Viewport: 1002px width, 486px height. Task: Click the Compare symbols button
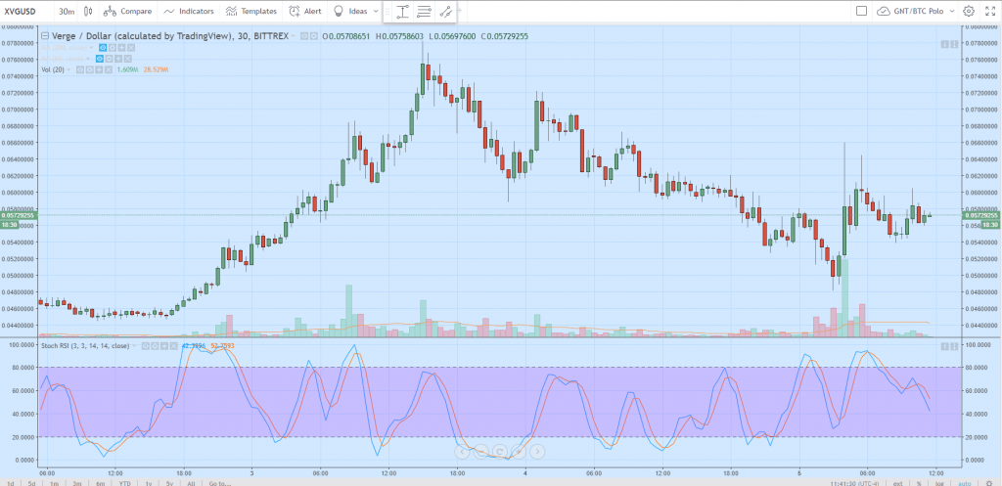click(127, 12)
